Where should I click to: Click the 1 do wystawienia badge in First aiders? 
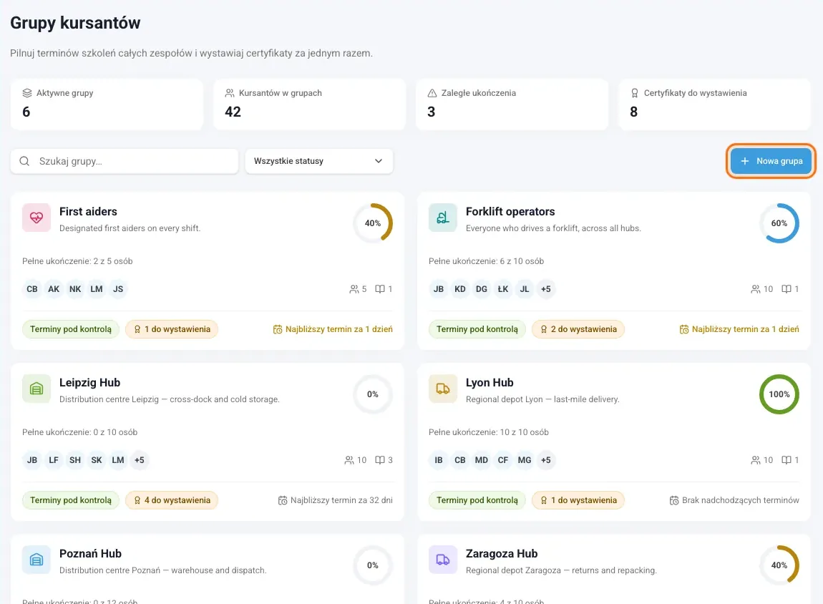(x=172, y=329)
